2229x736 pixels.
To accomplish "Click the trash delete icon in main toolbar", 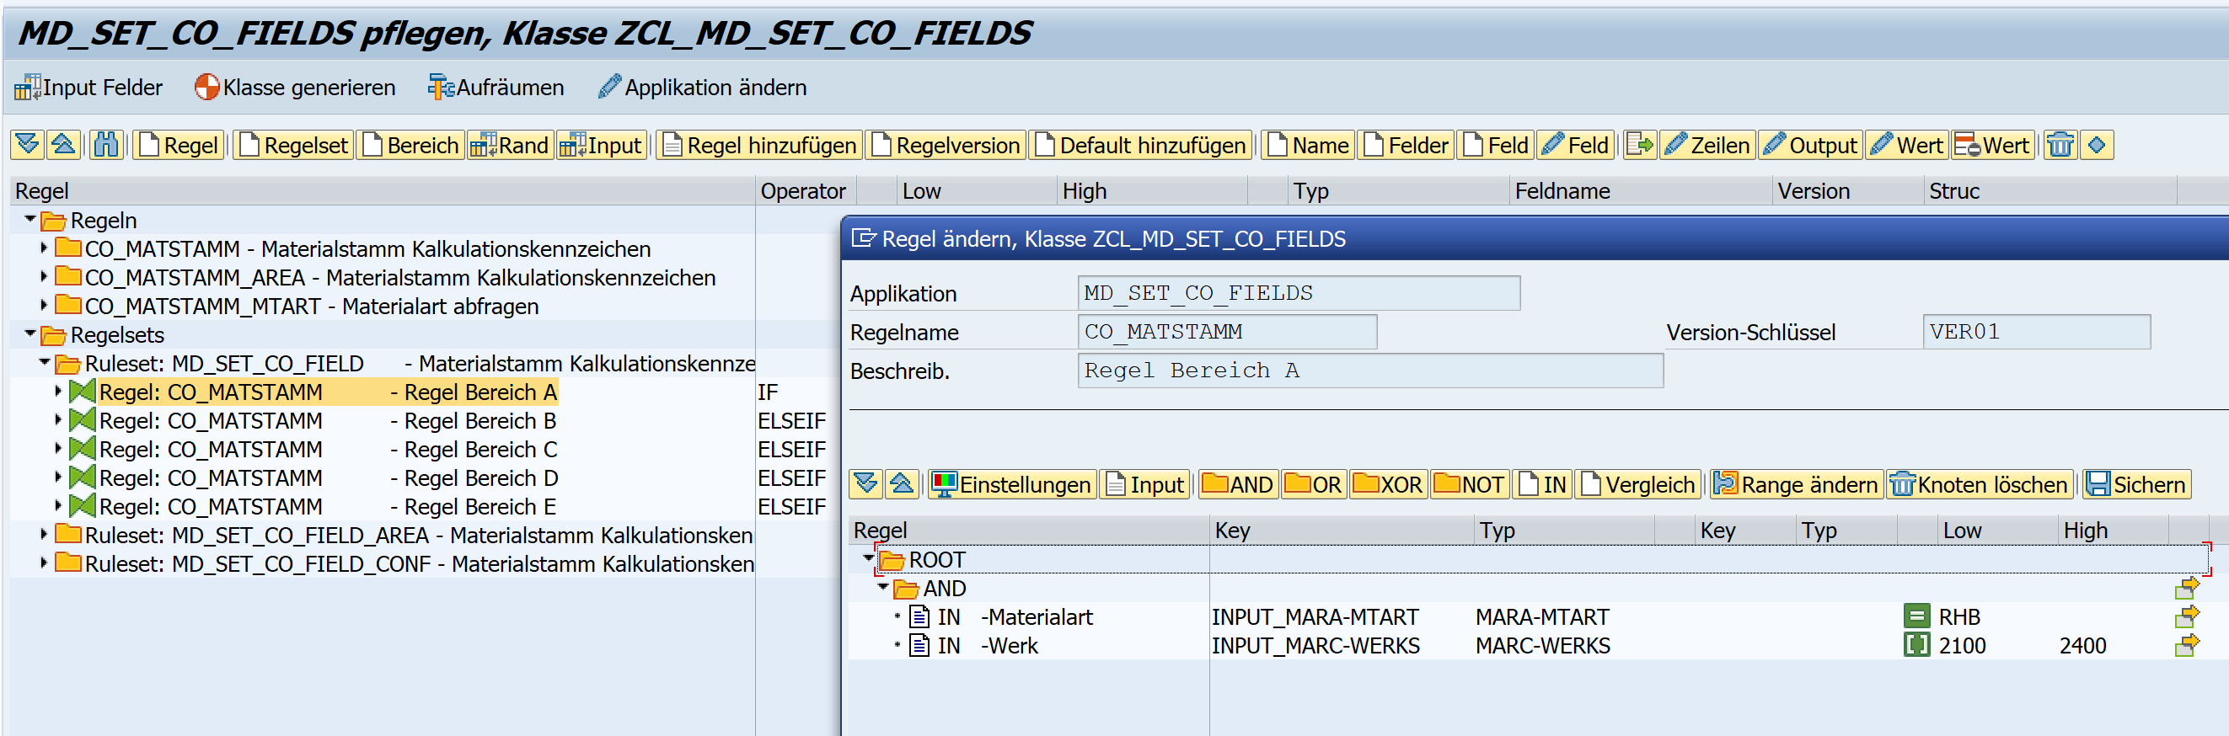I will tap(2060, 145).
